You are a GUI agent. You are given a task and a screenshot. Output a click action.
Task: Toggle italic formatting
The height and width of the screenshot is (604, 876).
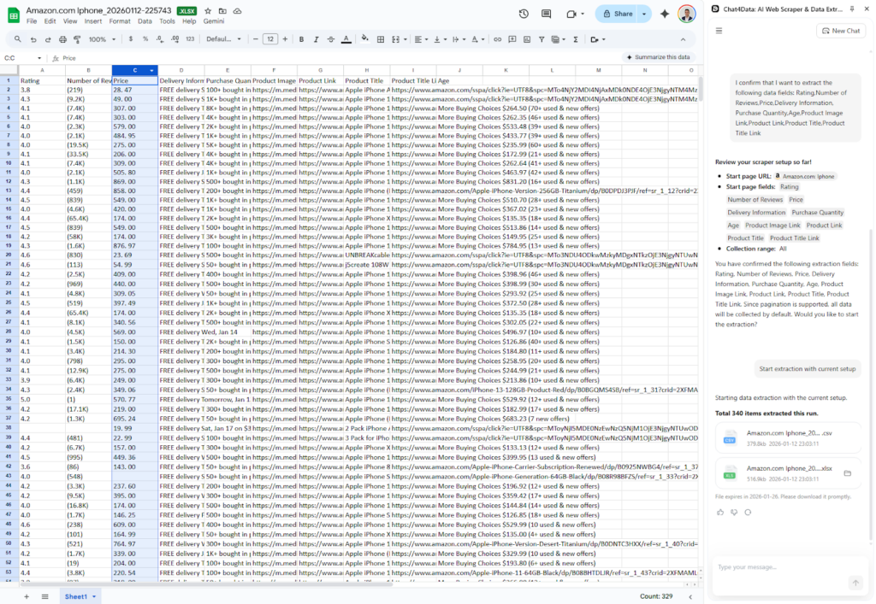click(x=315, y=39)
